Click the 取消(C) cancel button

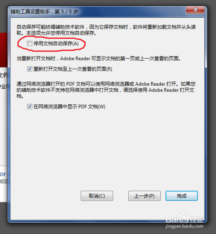pyautogui.click(x=97, y=196)
